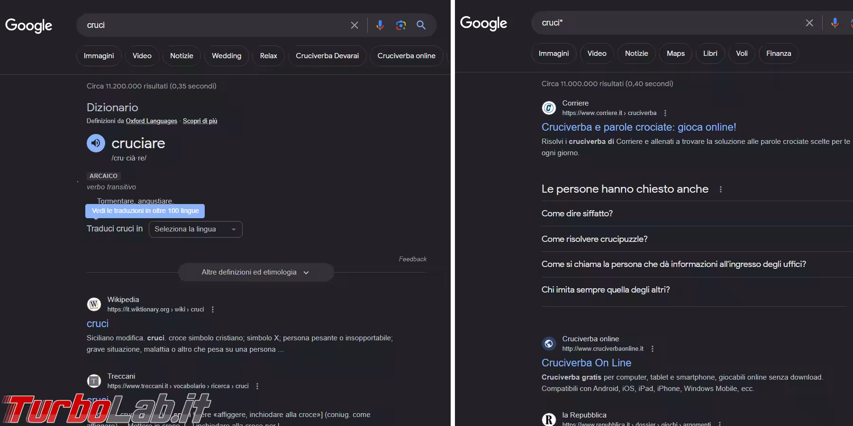Open 'Cruciverba e parole crociate: gioca online!'
This screenshot has height=426, width=853.
(x=638, y=127)
